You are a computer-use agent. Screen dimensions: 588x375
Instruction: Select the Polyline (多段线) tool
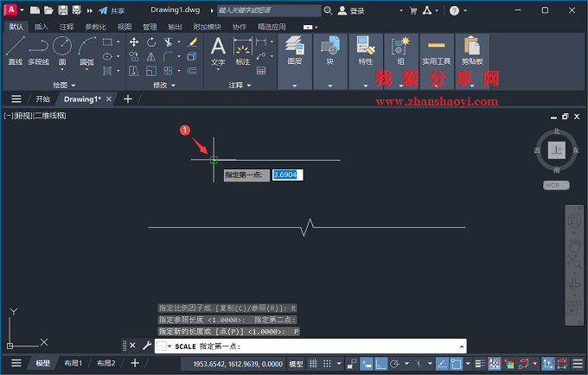[x=39, y=50]
